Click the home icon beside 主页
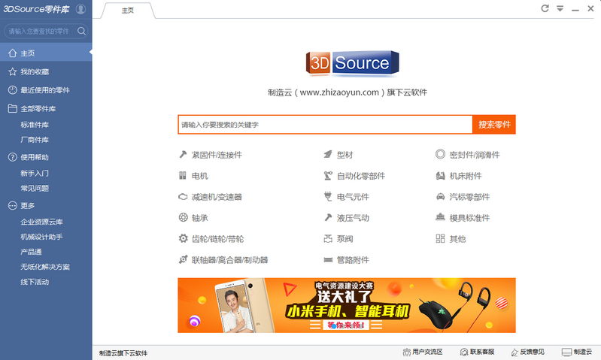601x360 pixels. point(13,53)
